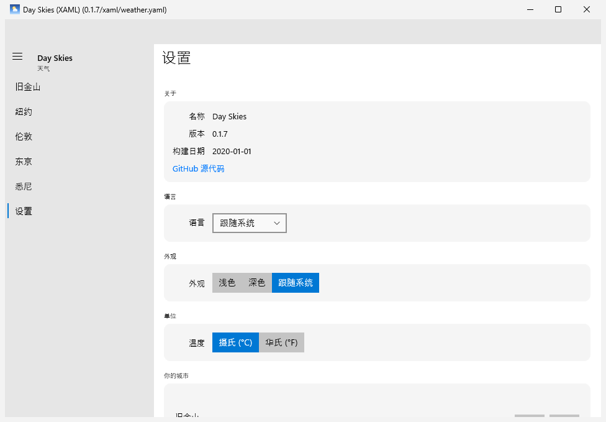Open 悉尼 city in sidebar

(x=79, y=186)
